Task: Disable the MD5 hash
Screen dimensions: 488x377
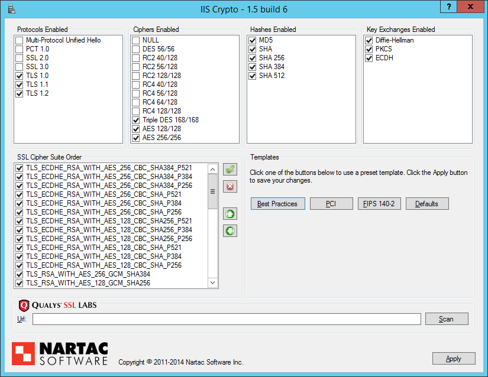Action: pyautogui.click(x=251, y=40)
